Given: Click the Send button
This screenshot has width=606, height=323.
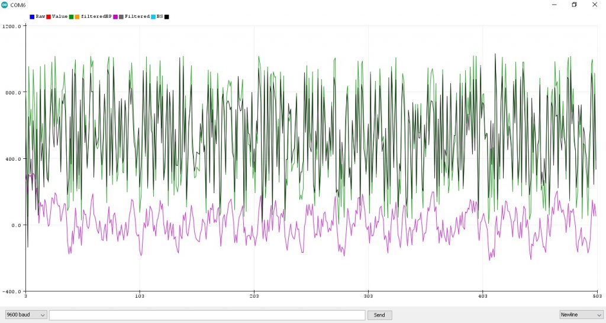Looking at the screenshot, I should pos(379,315).
